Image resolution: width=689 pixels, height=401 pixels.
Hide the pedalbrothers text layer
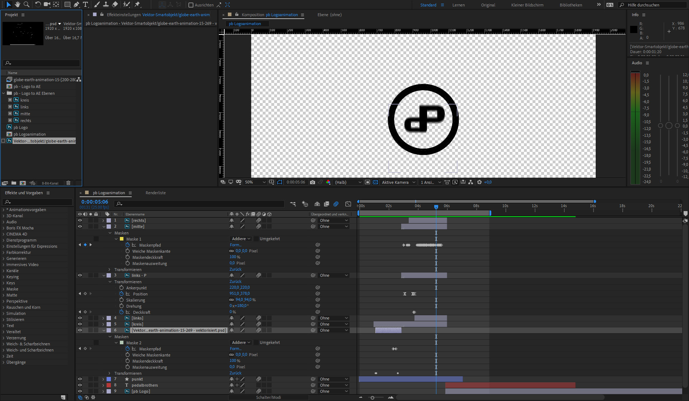pos(80,385)
